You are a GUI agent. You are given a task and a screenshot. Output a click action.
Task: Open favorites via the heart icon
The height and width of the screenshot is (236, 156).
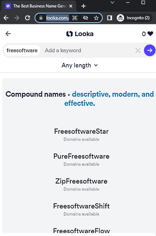pyautogui.click(x=150, y=34)
